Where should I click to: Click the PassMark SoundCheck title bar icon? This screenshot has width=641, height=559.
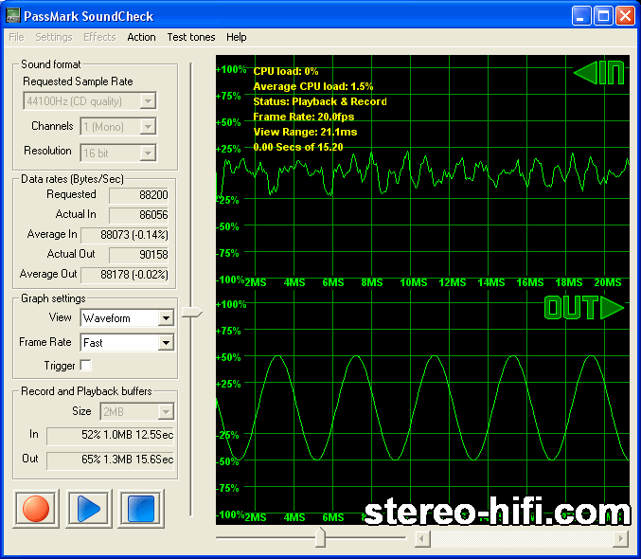tap(13, 16)
